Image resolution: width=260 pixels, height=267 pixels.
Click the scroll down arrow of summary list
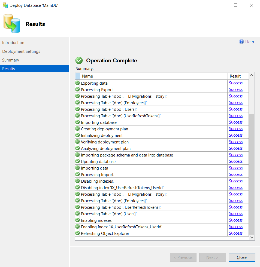point(252,237)
